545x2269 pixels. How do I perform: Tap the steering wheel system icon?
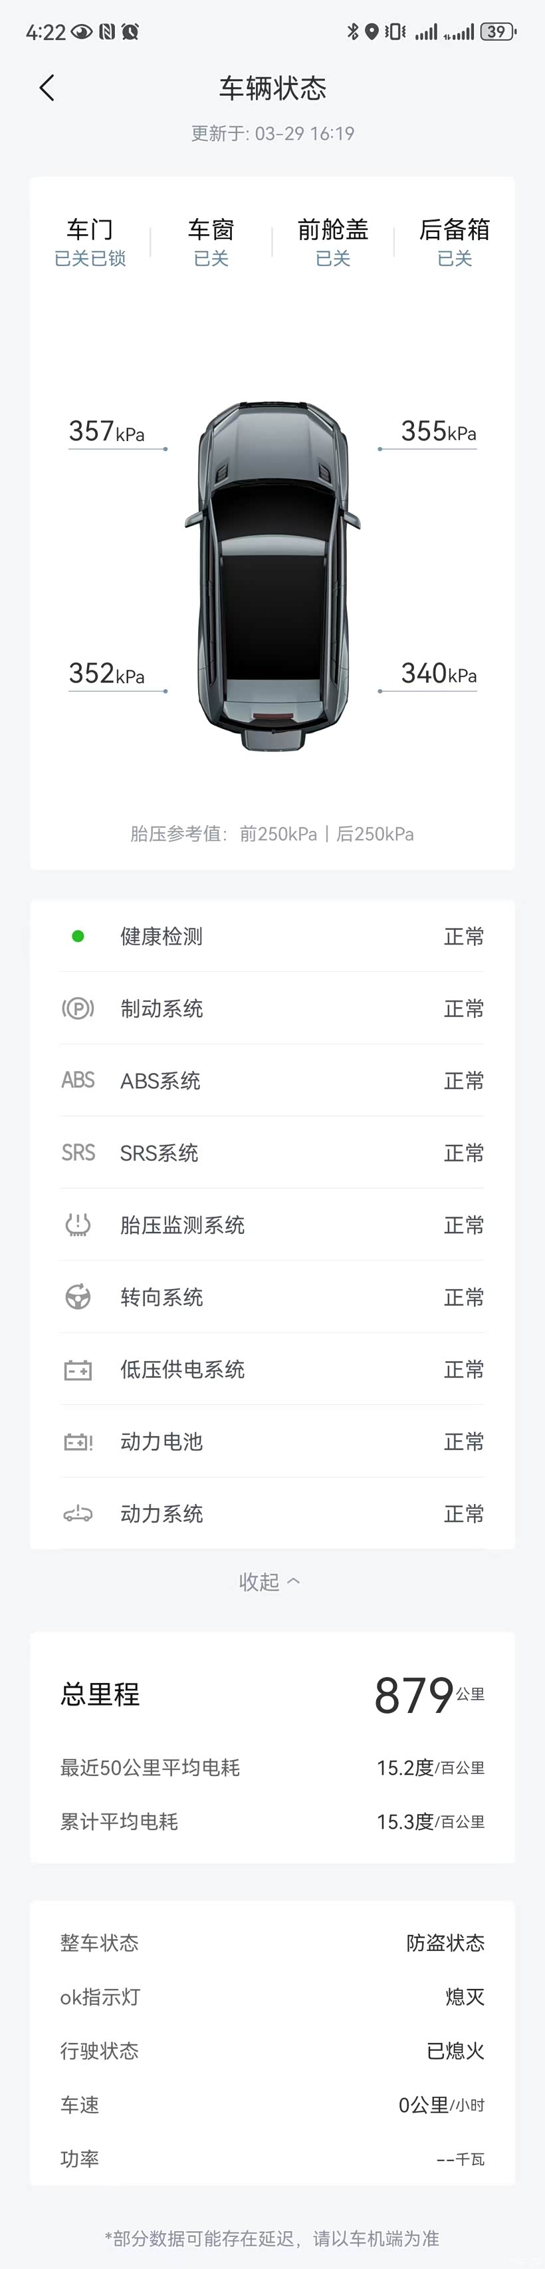(78, 1296)
